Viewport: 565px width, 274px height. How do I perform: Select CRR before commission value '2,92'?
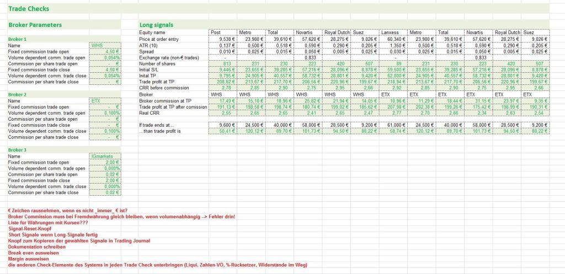pos(393,88)
